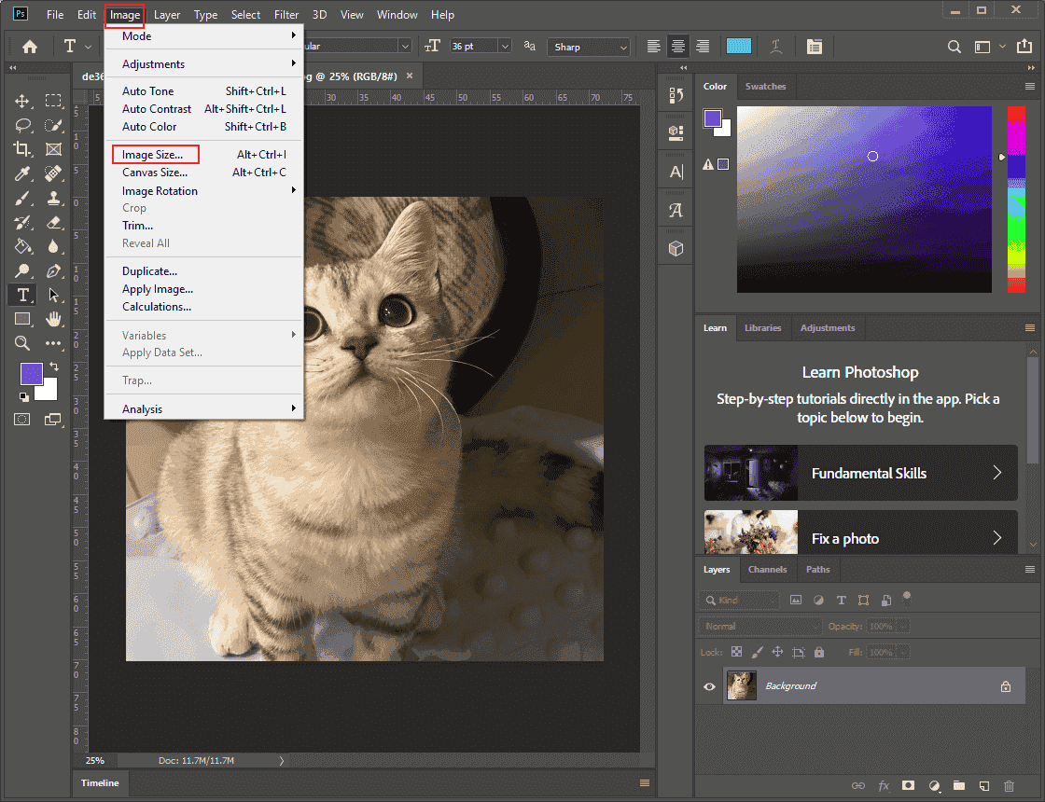
Task: Select the Zoom tool
Action: 21,341
